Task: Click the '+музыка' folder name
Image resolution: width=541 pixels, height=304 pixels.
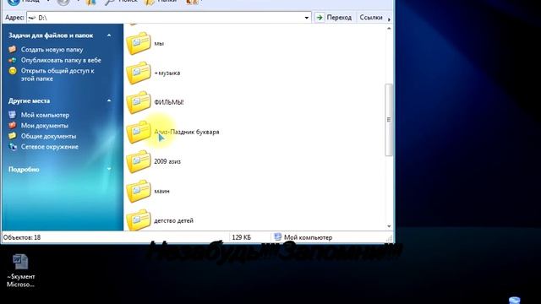Action: [x=167, y=73]
